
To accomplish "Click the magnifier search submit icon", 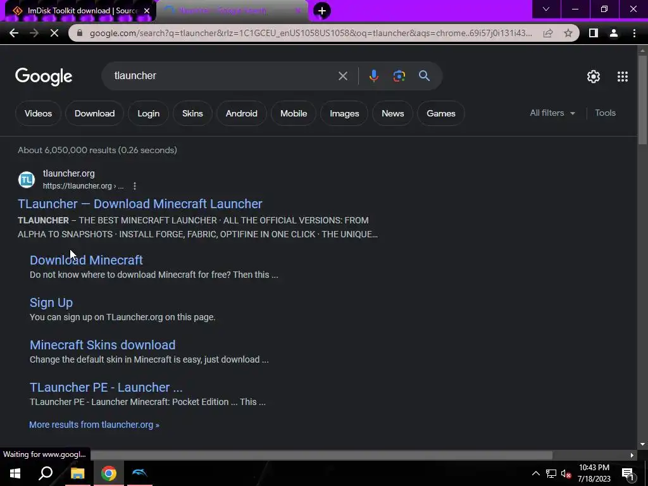I will 424,76.
